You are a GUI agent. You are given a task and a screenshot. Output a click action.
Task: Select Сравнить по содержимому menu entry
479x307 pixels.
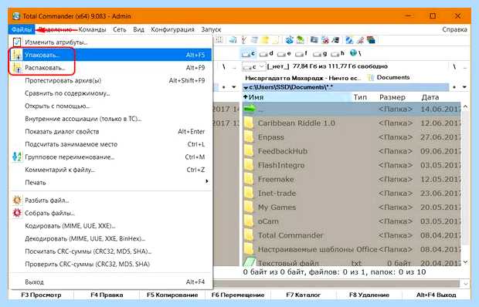click(x=111, y=93)
